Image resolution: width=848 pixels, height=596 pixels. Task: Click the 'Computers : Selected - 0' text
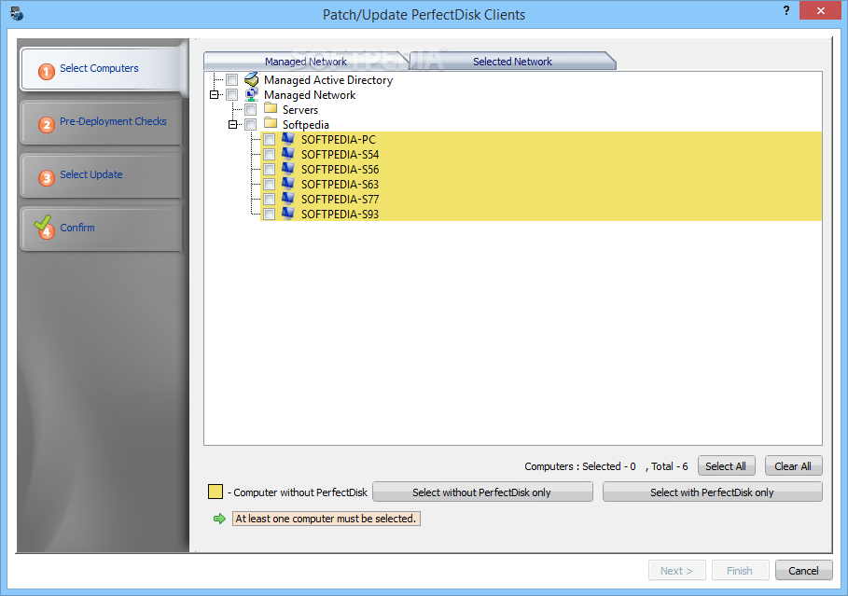pyautogui.click(x=579, y=466)
